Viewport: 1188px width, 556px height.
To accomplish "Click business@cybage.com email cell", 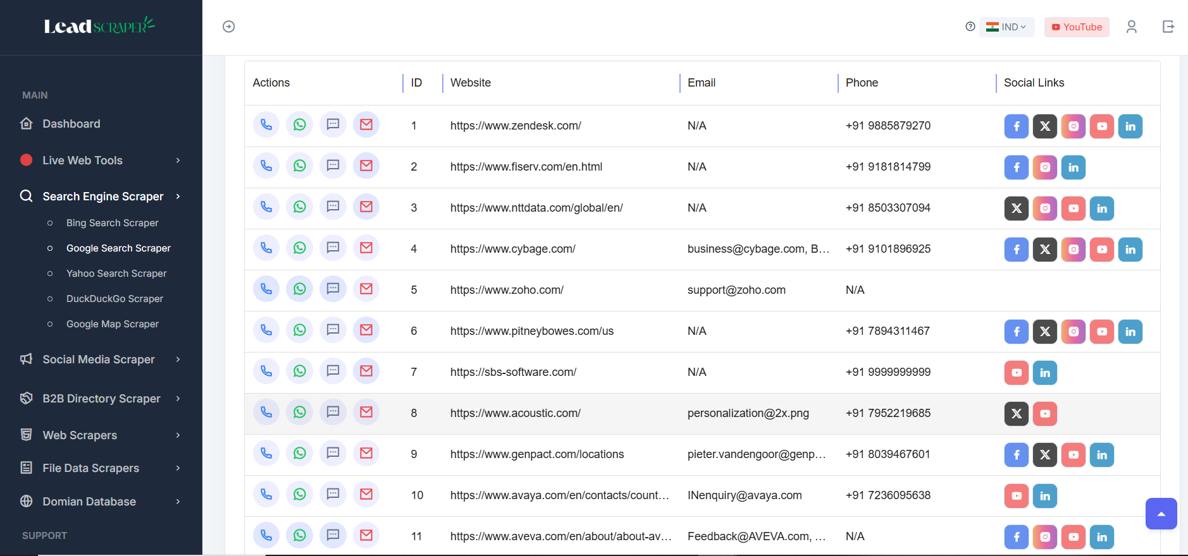I will click(758, 249).
